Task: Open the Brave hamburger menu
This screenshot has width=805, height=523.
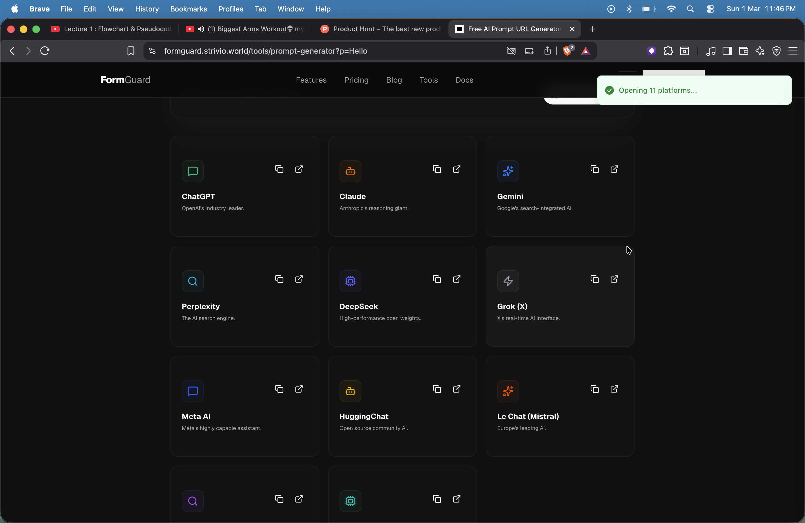Action: (x=793, y=51)
